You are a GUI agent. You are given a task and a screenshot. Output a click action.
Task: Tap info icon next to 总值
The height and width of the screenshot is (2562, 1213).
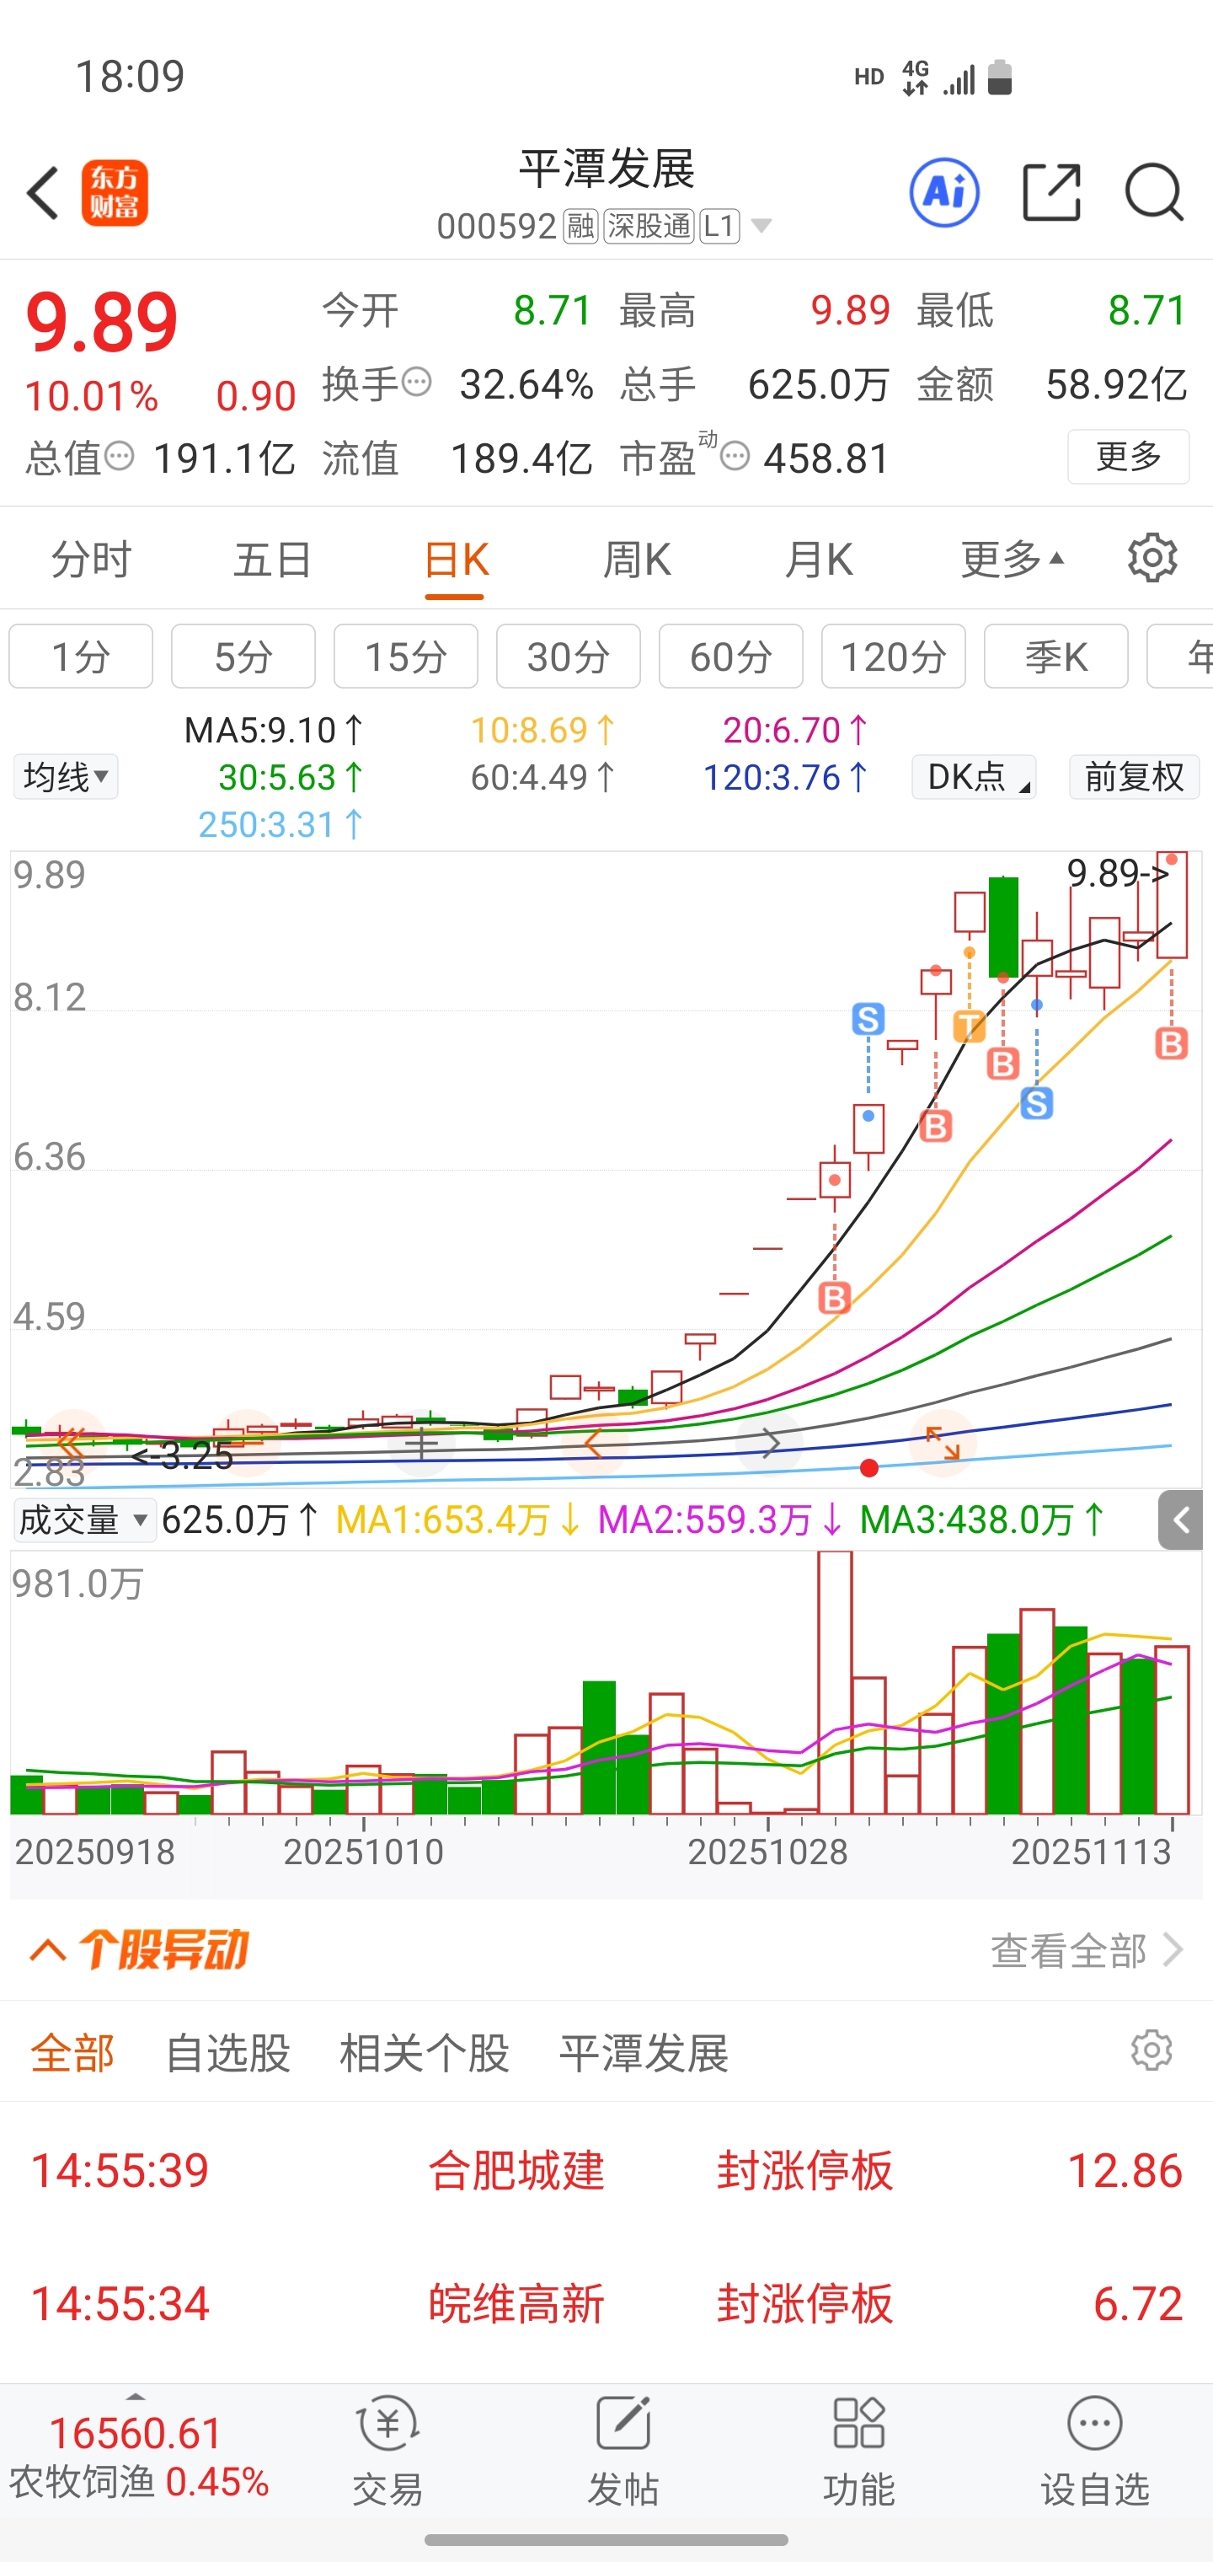[x=120, y=457]
